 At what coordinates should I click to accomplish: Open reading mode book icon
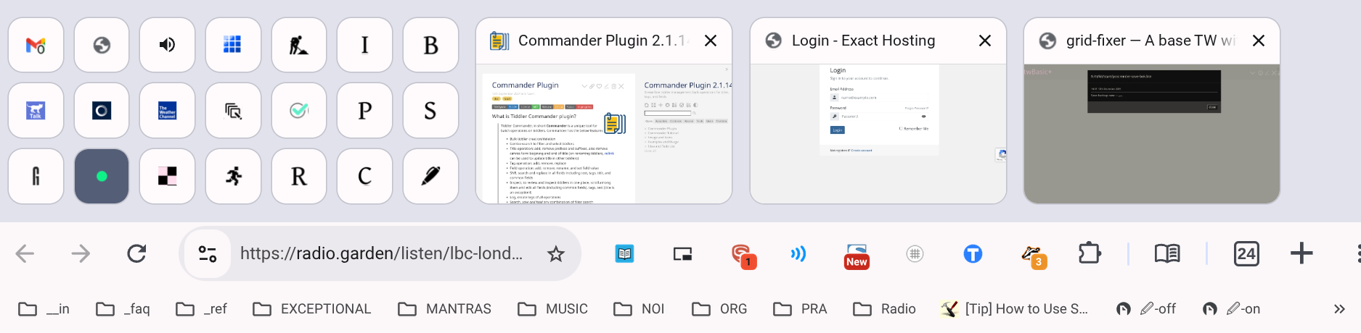click(x=1166, y=253)
